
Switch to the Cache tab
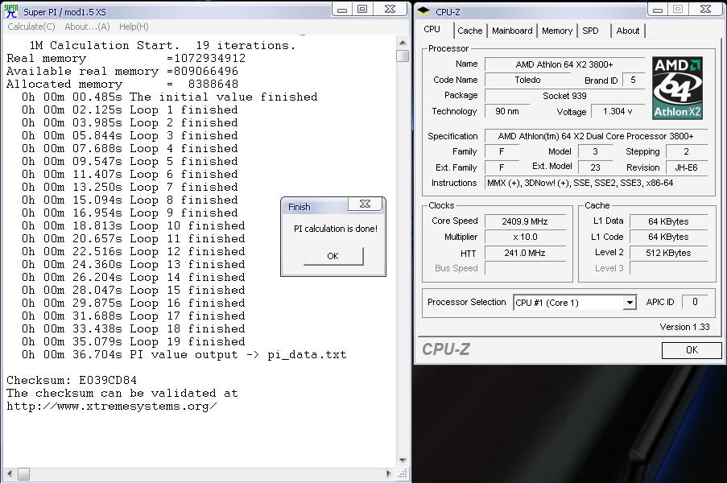pos(469,31)
